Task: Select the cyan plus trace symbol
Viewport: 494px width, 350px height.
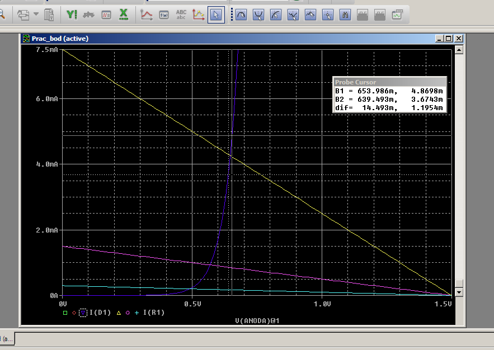Action: 137,313
